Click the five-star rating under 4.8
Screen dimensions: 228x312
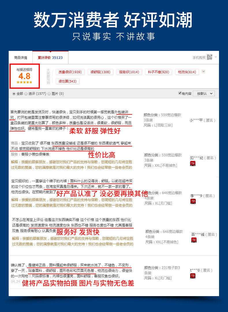24,82
